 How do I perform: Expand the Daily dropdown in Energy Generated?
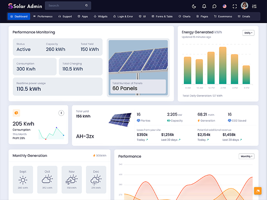click(x=248, y=33)
